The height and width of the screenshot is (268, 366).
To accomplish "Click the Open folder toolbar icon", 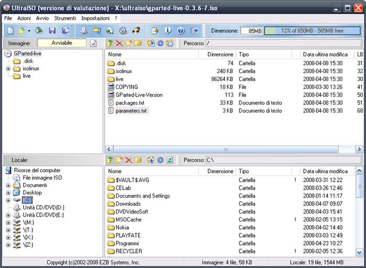I will (21, 30).
